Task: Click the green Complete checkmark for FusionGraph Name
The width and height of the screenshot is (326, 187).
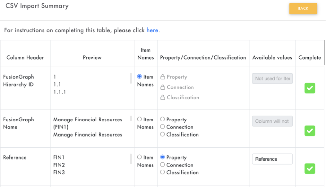Action: [x=310, y=131]
